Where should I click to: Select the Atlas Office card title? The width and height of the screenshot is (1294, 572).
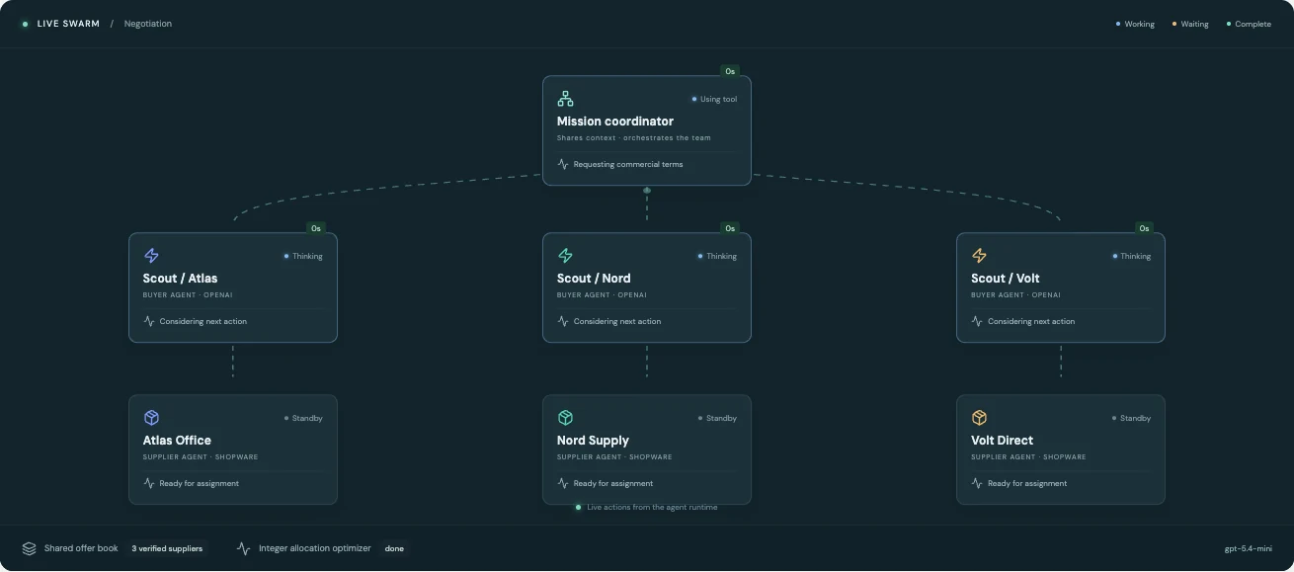[x=177, y=441]
